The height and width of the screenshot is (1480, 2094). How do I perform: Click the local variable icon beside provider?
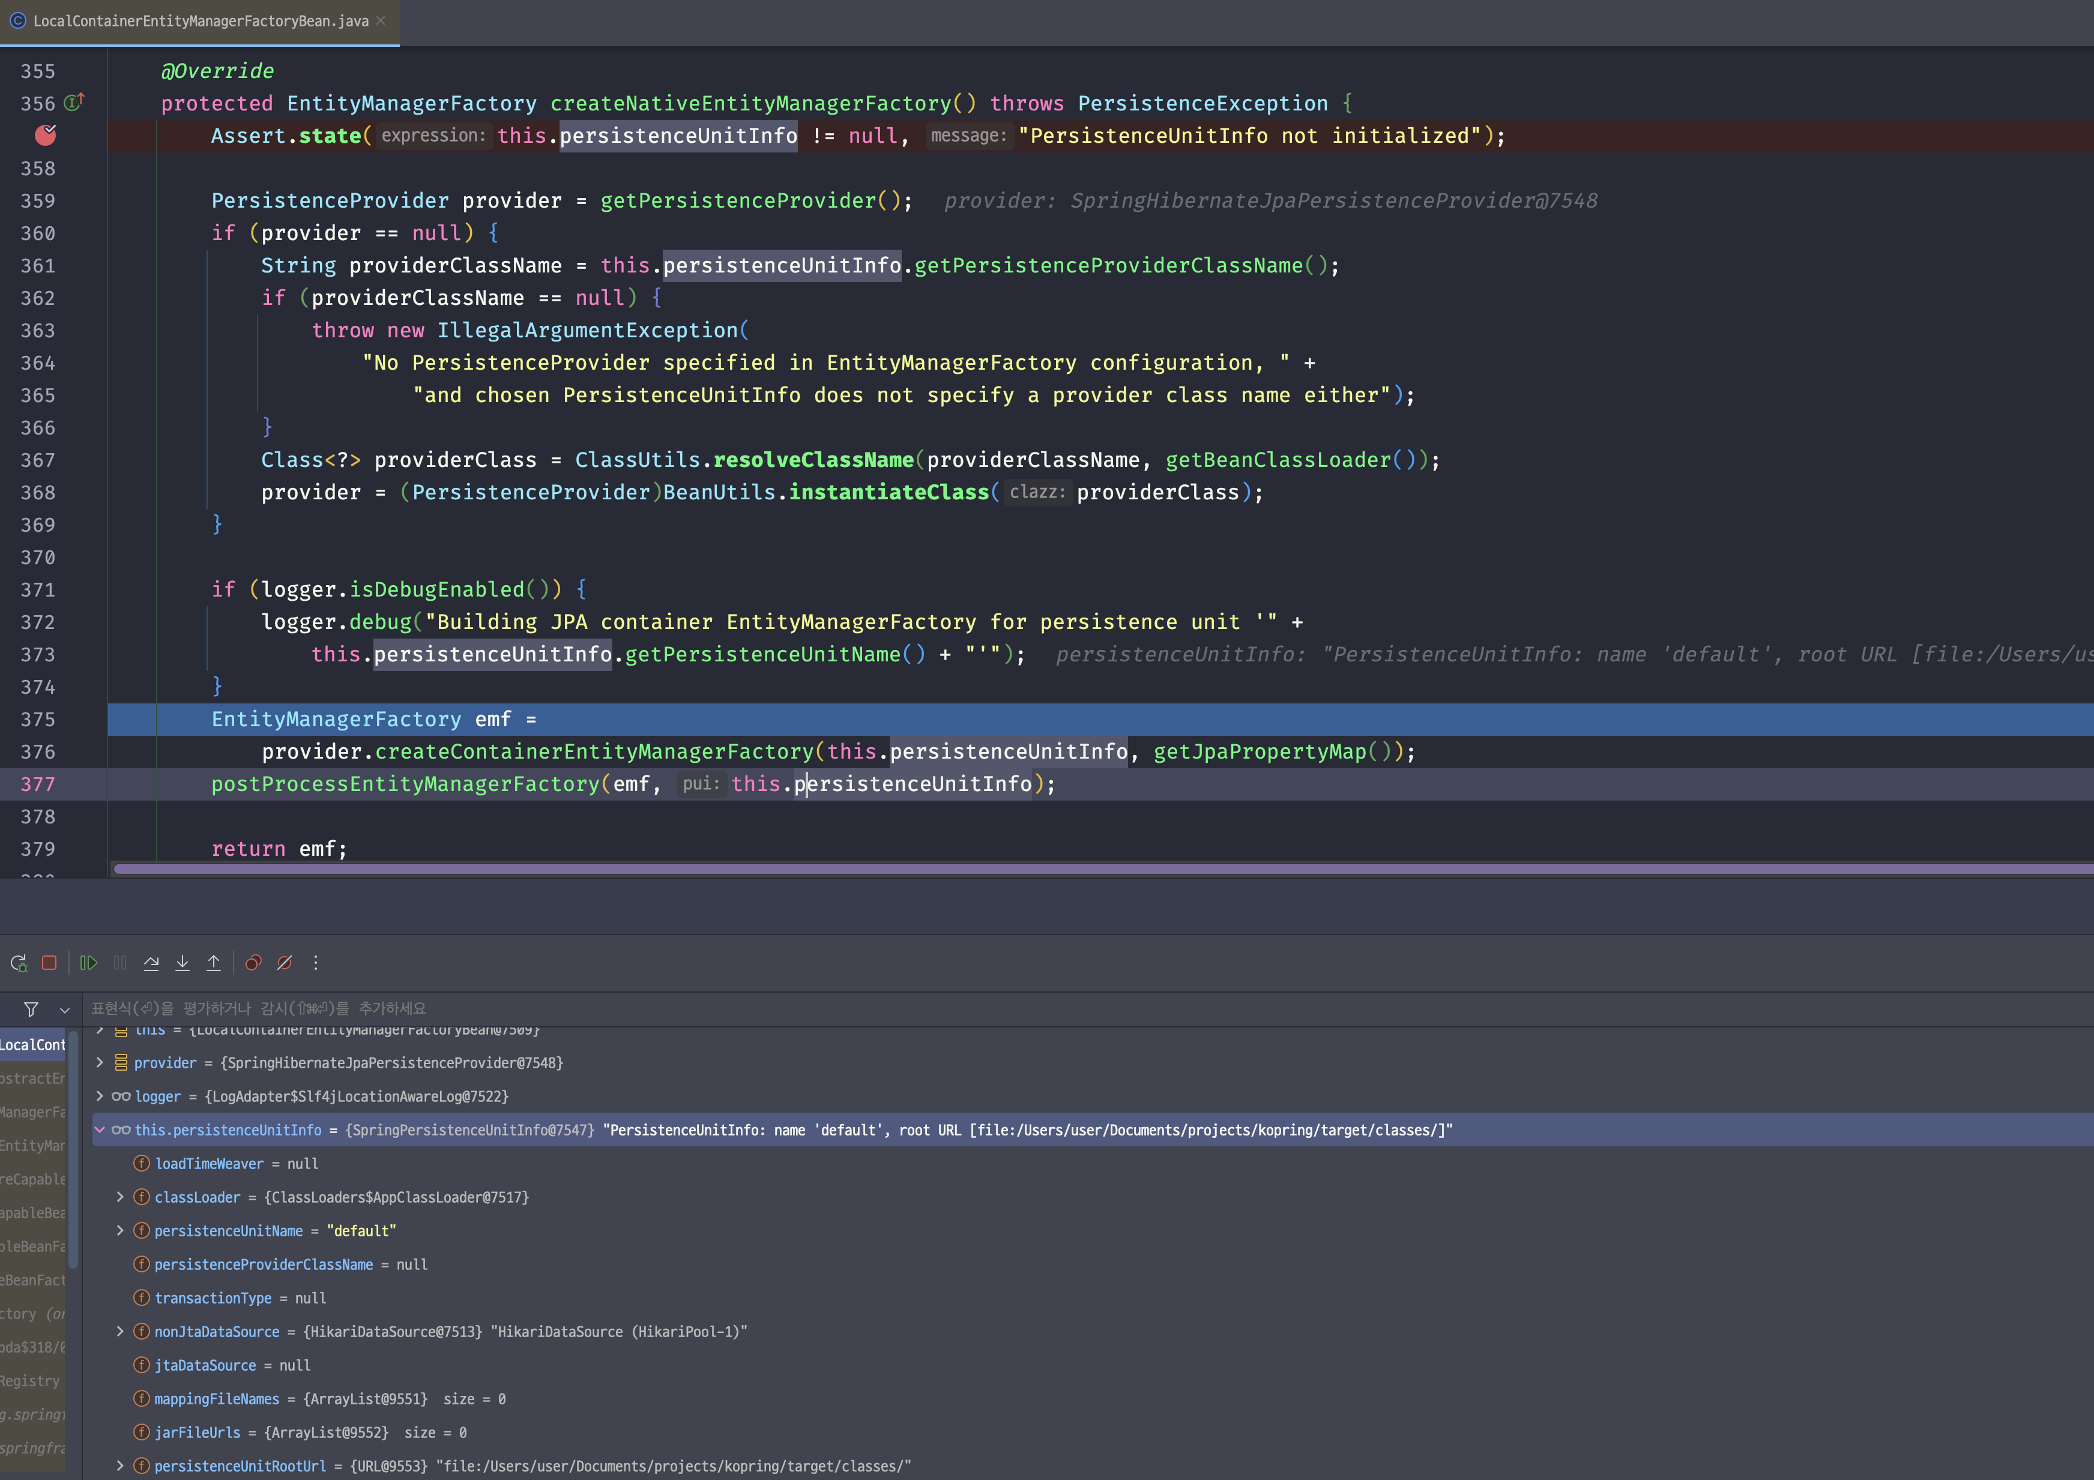click(x=121, y=1062)
